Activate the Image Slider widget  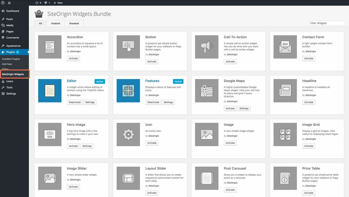(73, 187)
